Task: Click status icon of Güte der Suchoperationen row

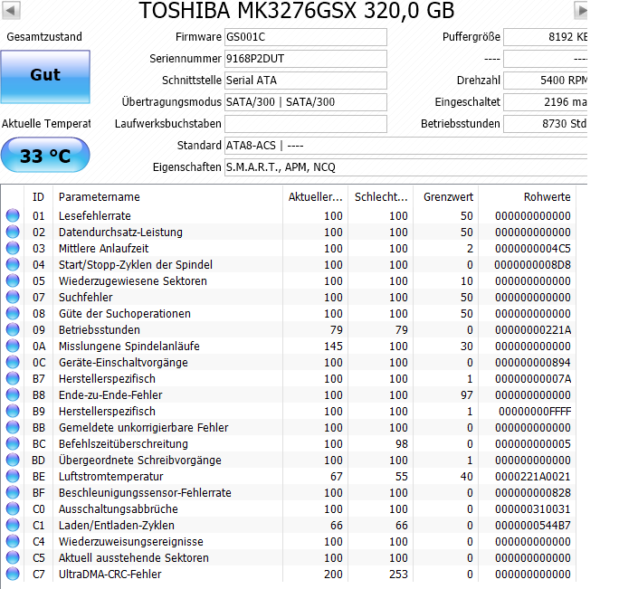Action: coord(13,313)
